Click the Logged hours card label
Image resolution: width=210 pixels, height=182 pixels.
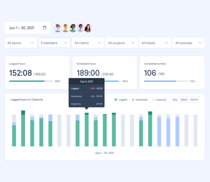coord(17,64)
